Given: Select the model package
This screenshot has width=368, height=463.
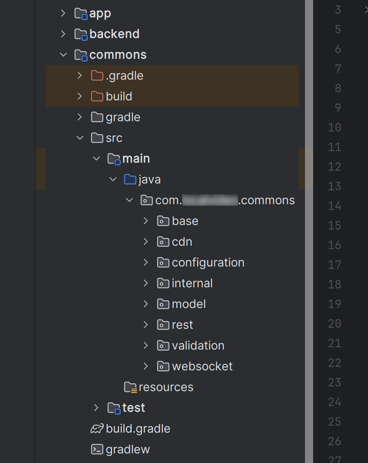Looking at the screenshot, I should point(189,304).
